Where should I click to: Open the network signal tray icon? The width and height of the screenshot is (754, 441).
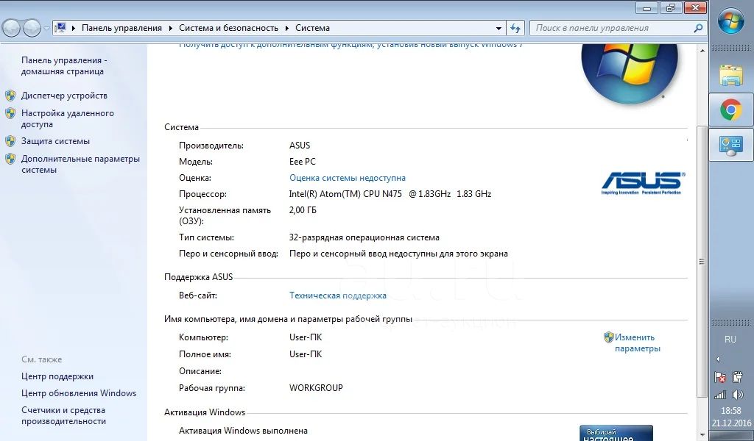click(720, 395)
